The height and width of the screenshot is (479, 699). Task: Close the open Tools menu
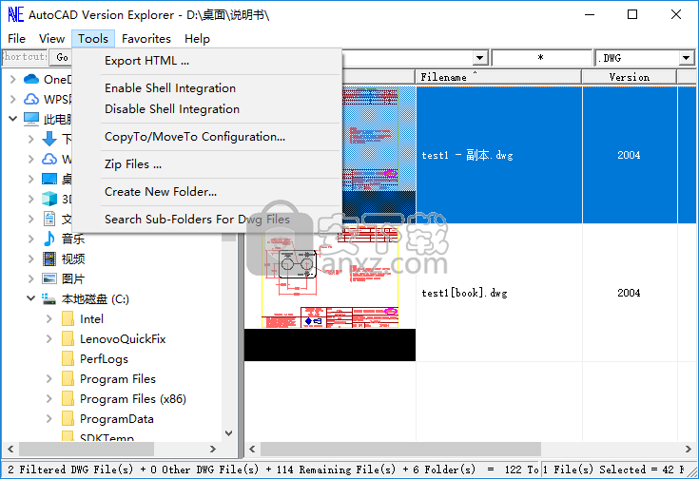tap(93, 39)
